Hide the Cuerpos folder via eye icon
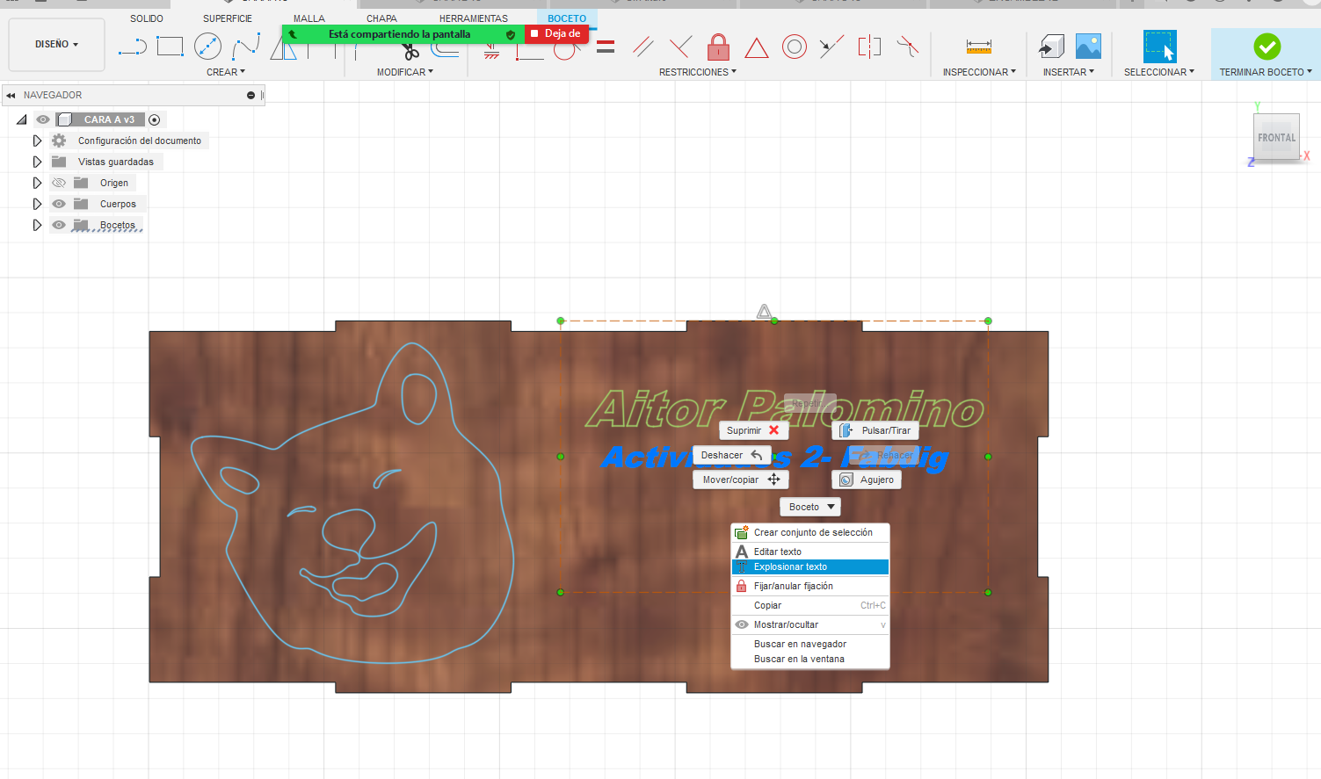 [59, 204]
